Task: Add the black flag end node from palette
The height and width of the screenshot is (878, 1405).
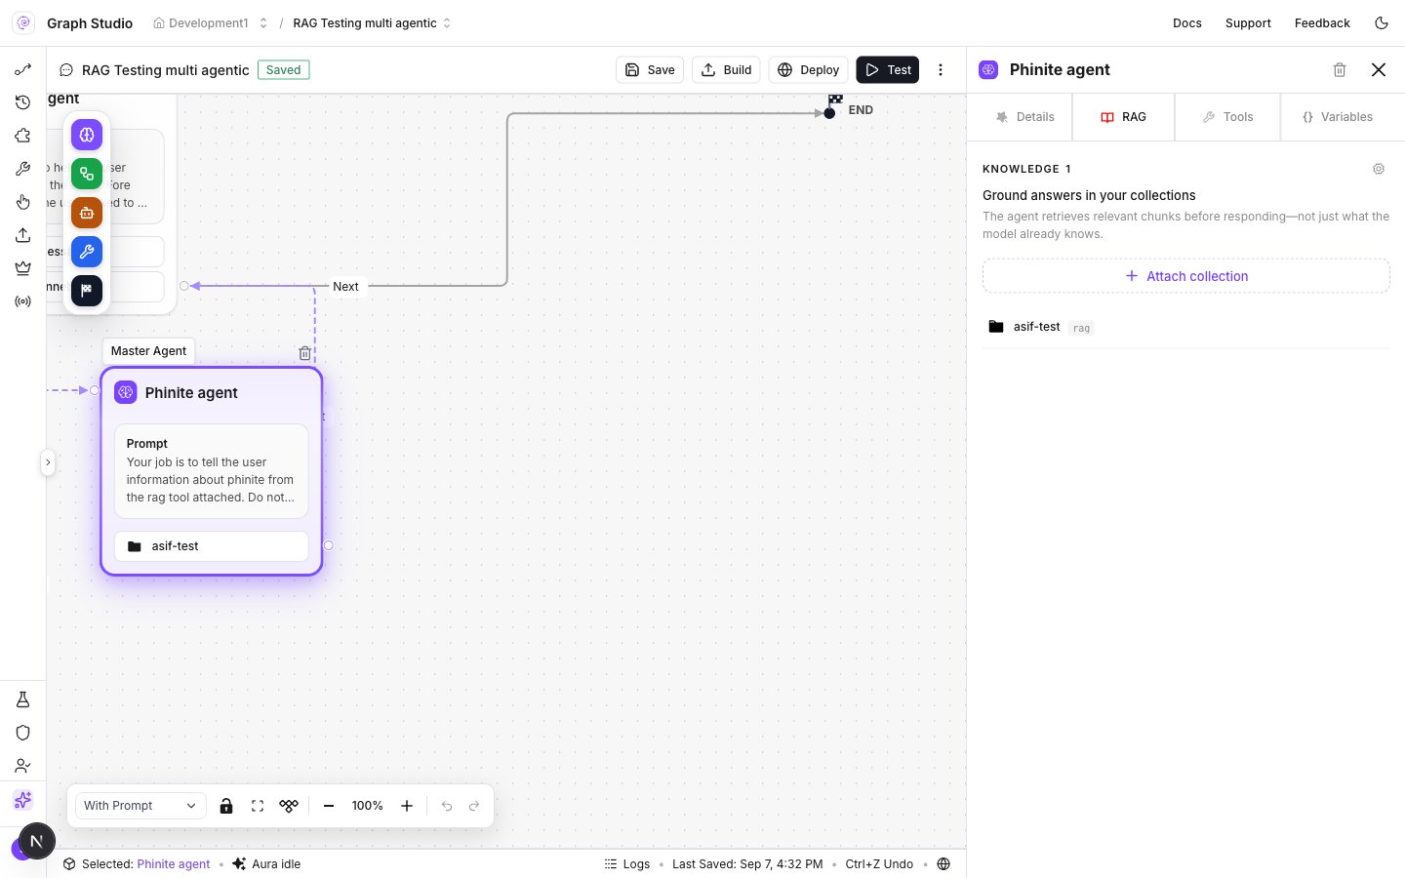Action: click(87, 291)
